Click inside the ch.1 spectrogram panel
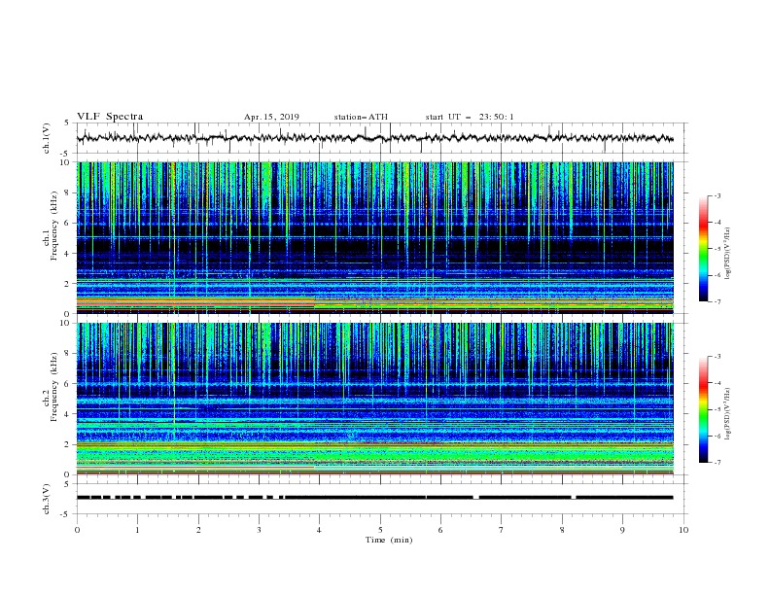The image size is (770, 595). [374, 237]
